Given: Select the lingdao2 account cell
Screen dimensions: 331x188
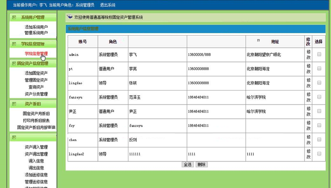Looking at the screenshot, I should [83, 154].
